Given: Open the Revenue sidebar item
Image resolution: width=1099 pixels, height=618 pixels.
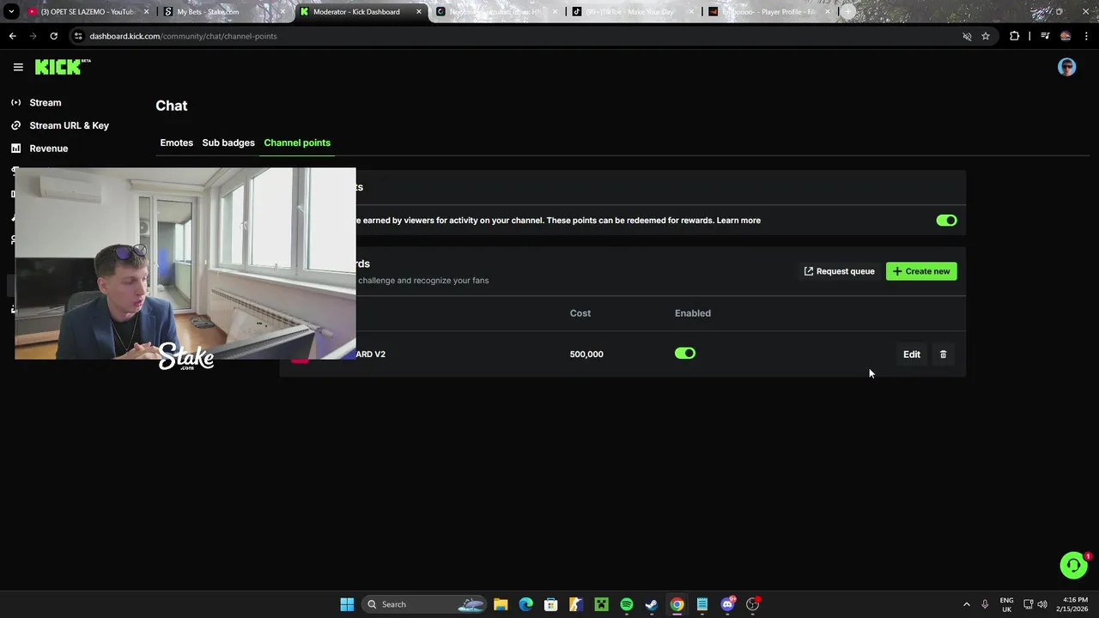Looking at the screenshot, I should pyautogui.click(x=48, y=148).
